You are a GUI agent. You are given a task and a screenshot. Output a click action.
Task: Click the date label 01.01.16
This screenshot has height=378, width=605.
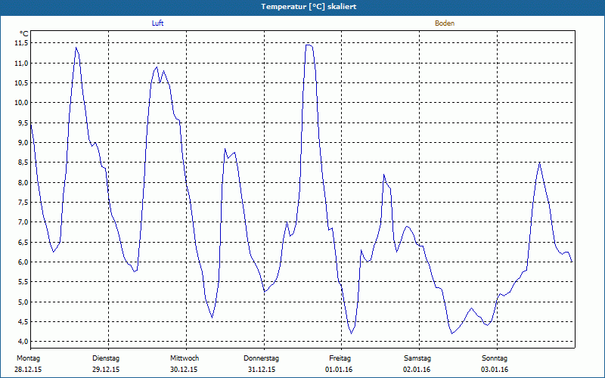click(339, 370)
